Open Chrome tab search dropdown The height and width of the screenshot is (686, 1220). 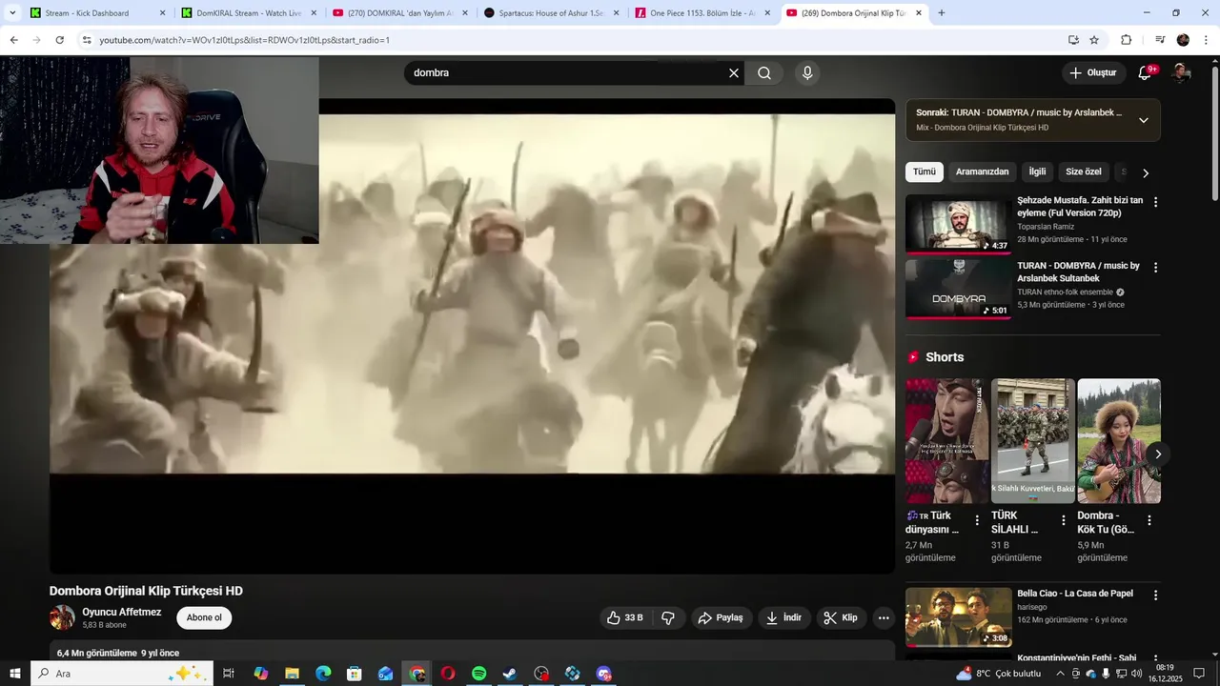13,13
